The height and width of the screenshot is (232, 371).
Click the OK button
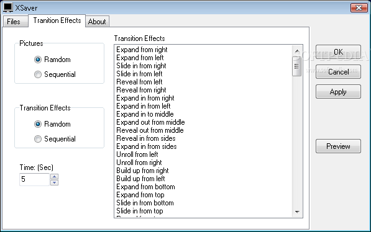(338, 52)
